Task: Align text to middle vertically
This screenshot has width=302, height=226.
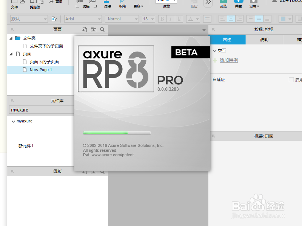Action: [x=259, y=19]
